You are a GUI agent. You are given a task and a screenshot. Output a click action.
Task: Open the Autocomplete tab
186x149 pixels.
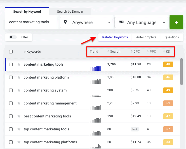coord(146,37)
